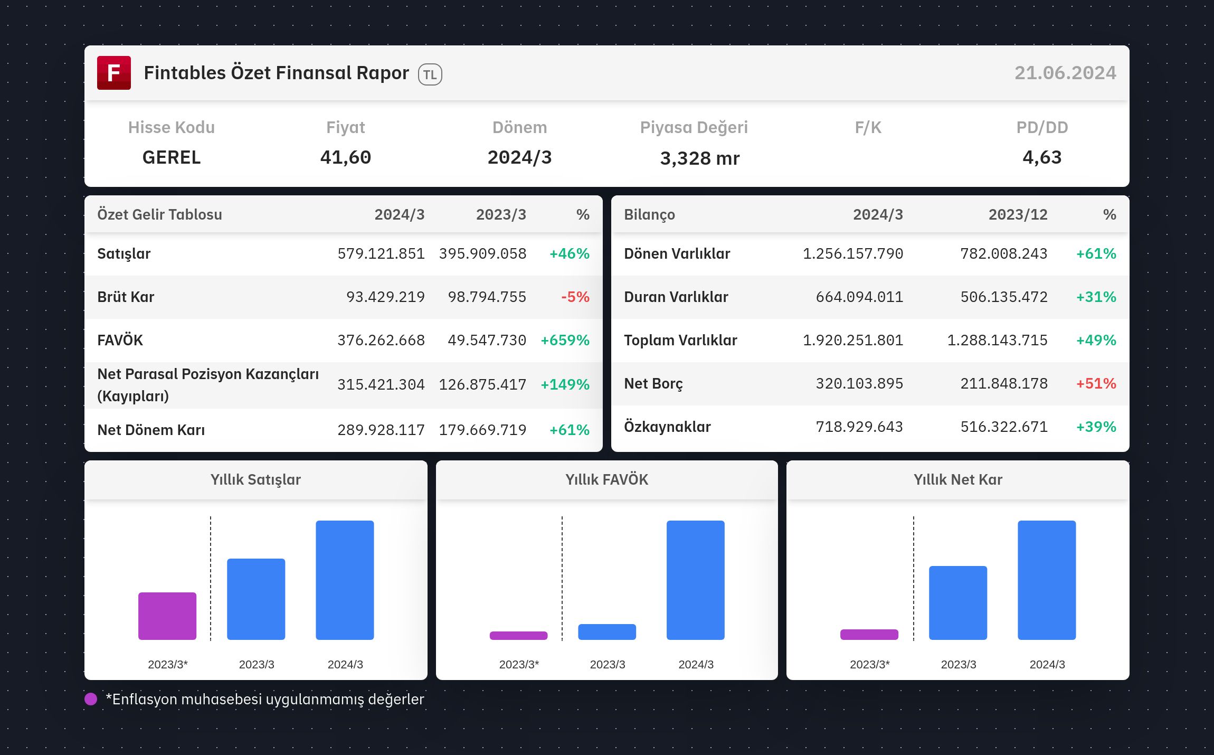Click the Toplam Varlıklar row label
The width and height of the screenshot is (1214, 755).
[680, 340]
